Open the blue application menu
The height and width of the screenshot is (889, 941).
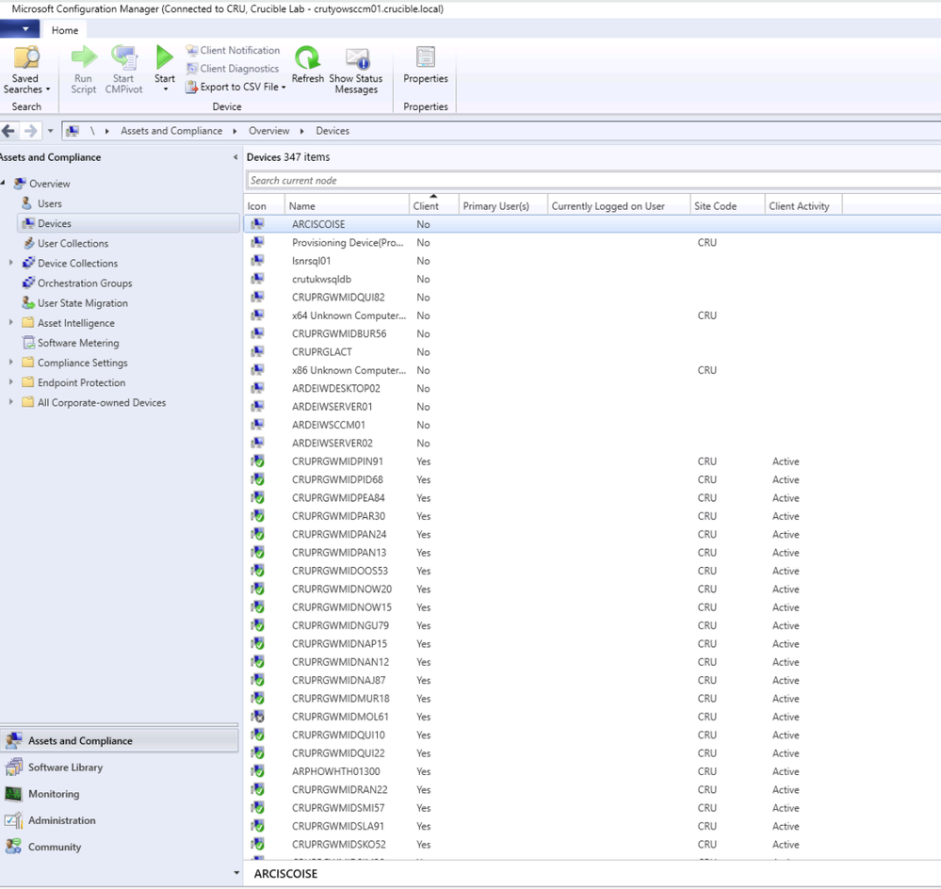pos(19,28)
